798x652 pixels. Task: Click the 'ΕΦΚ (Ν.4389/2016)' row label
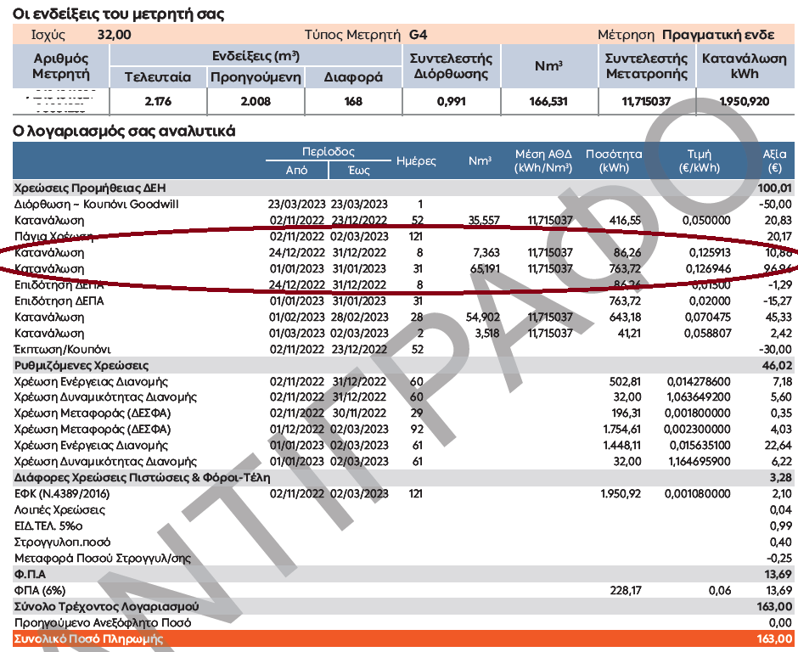pyautogui.click(x=62, y=494)
